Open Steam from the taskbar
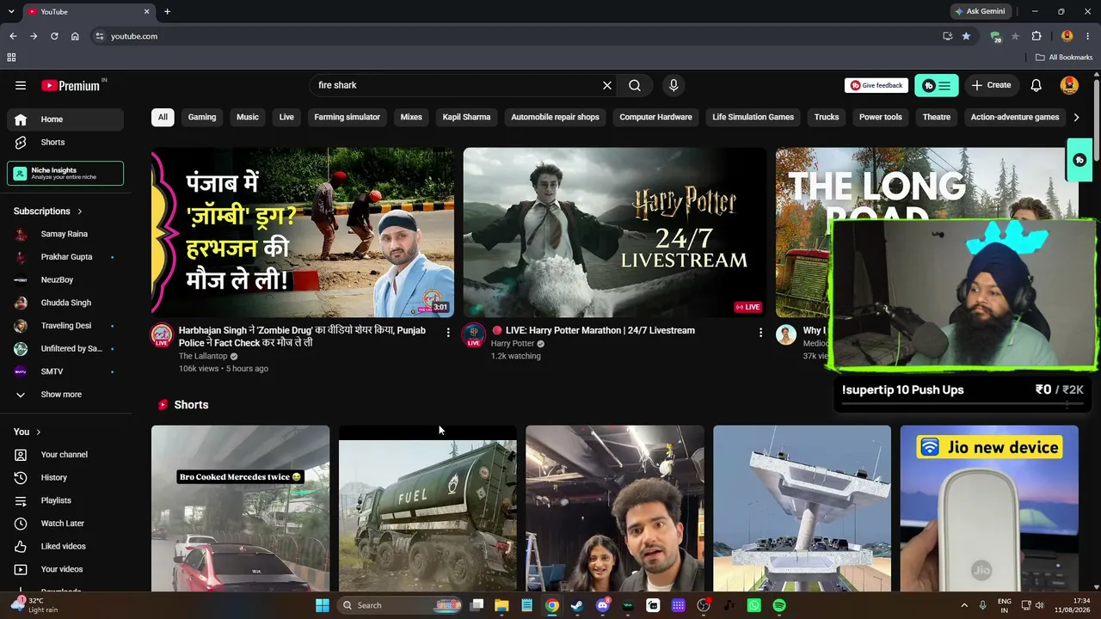This screenshot has height=619, width=1101. [577, 605]
